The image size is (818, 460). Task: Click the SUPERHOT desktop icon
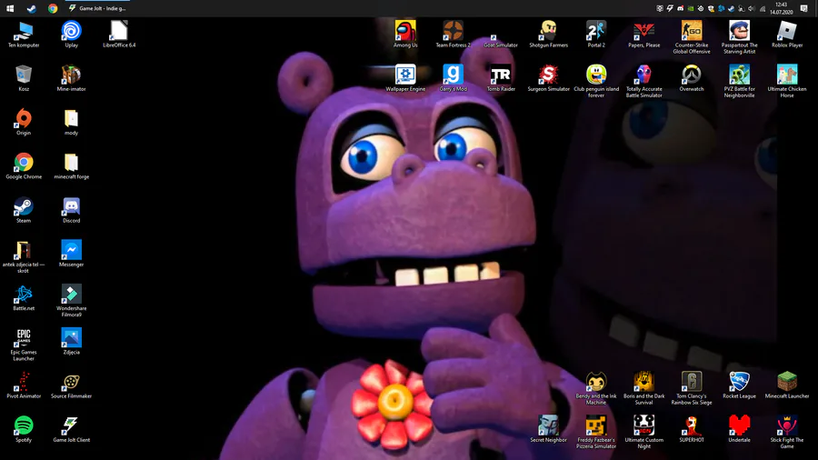692,429
